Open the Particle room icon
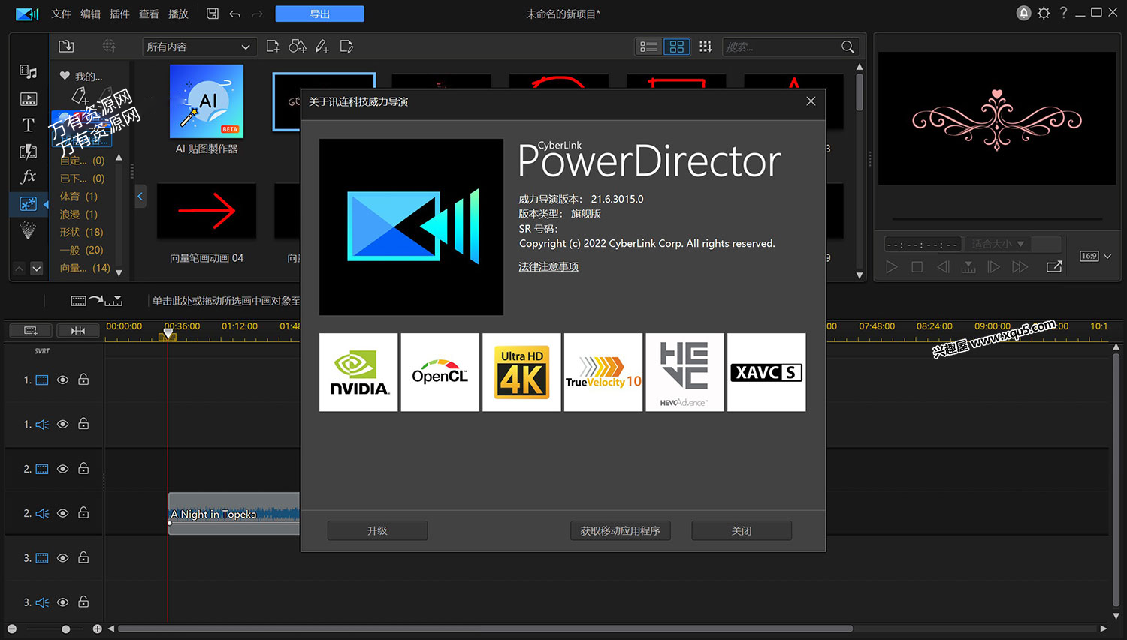1127x640 pixels. click(x=28, y=230)
